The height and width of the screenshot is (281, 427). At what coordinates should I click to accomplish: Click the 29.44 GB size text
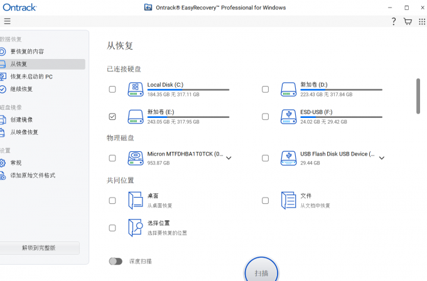[310, 163]
